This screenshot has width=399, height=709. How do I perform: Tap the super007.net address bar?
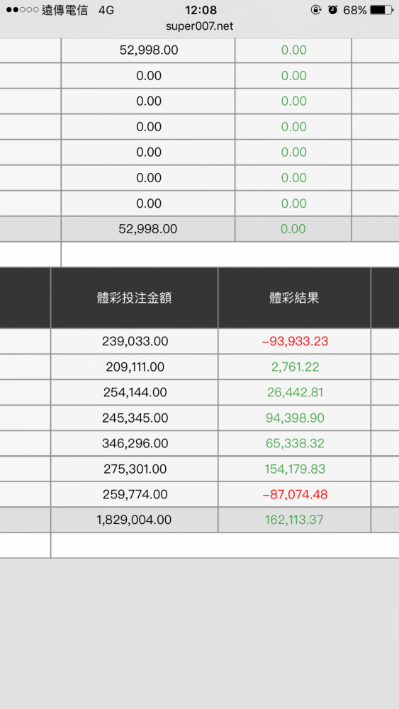coord(200,26)
